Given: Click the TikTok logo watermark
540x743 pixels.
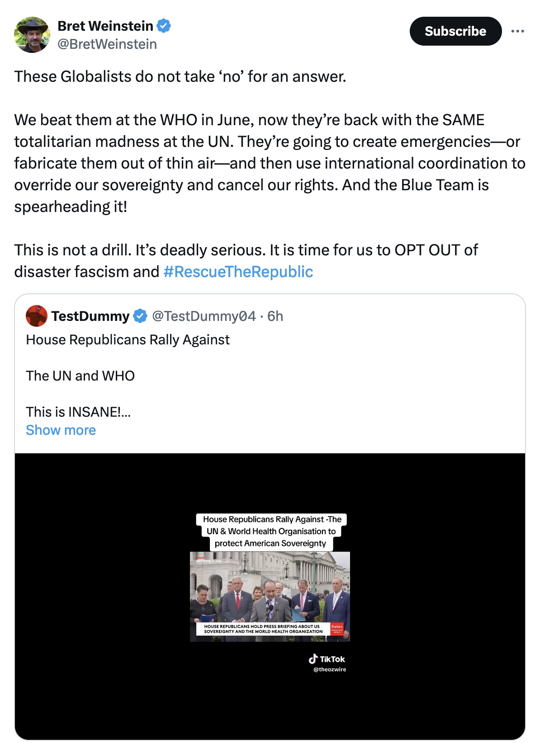Looking at the screenshot, I should [327, 659].
